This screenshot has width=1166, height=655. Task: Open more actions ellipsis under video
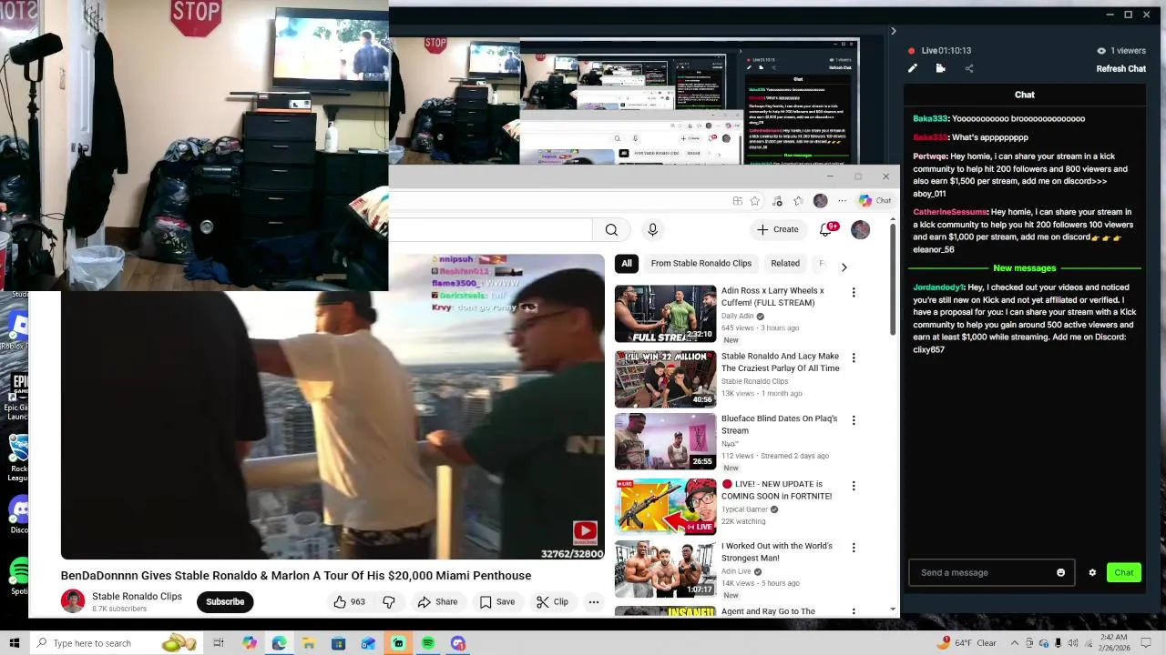click(593, 601)
